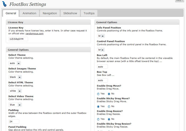
Task: Click the left General Options section header
Action: tap(48, 50)
